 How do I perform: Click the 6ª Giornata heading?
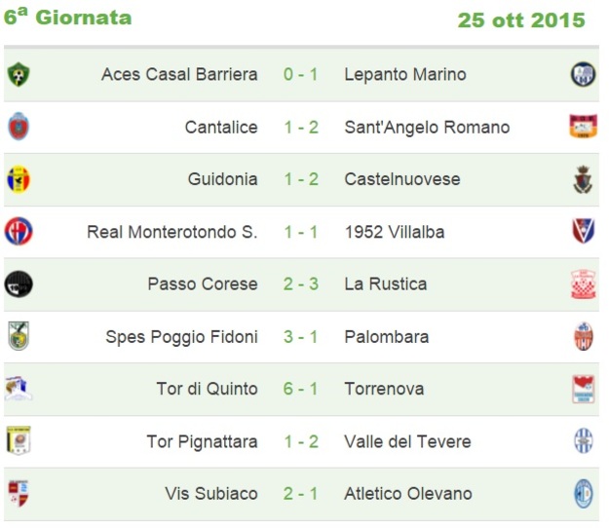pyautogui.click(x=68, y=18)
